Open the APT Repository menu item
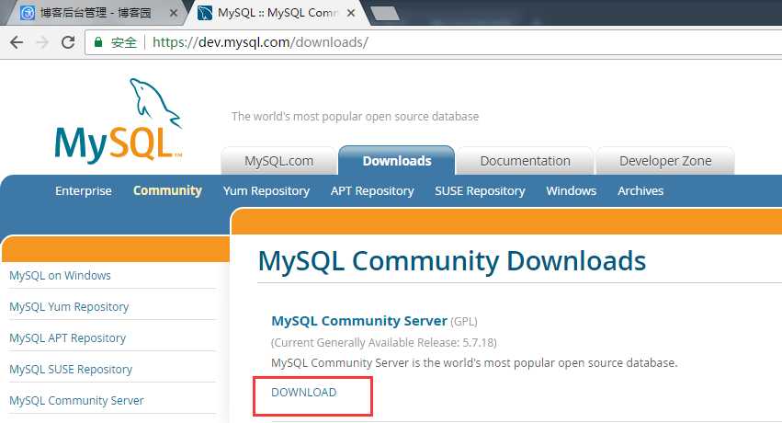Viewport: 782px width, 423px height. pos(372,190)
